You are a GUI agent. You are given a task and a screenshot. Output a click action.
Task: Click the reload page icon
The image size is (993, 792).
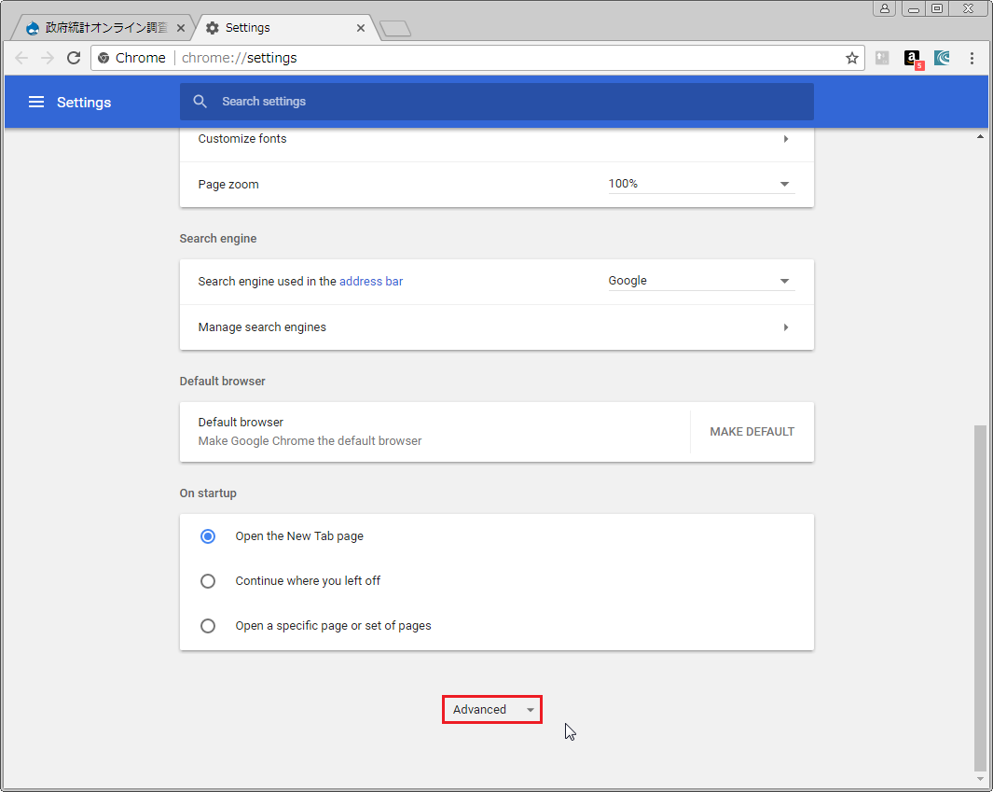74,58
